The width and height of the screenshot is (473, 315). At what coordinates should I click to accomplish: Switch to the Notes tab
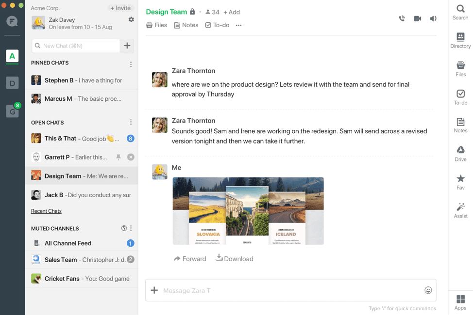[x=186, y=25]
